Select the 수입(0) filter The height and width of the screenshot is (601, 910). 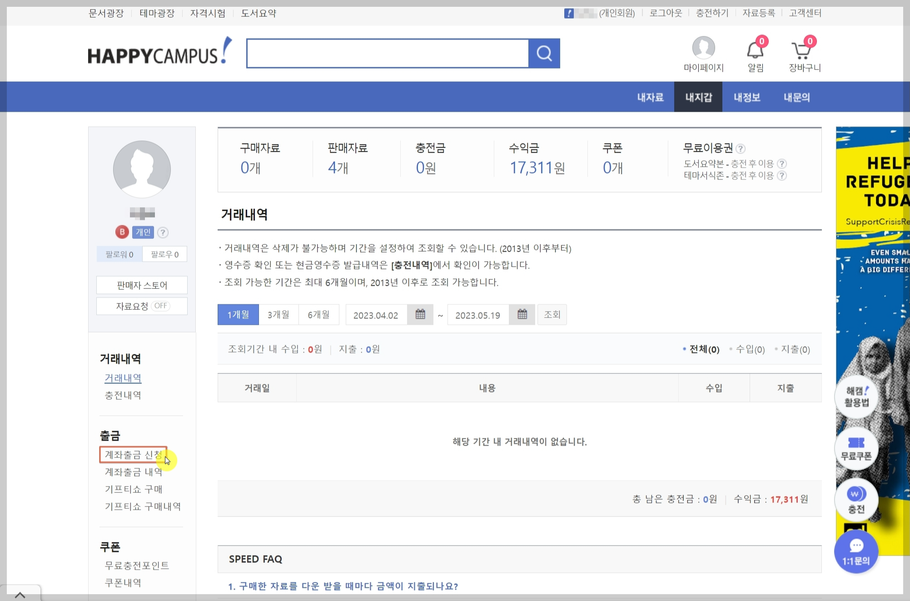(x=750, y=349)
